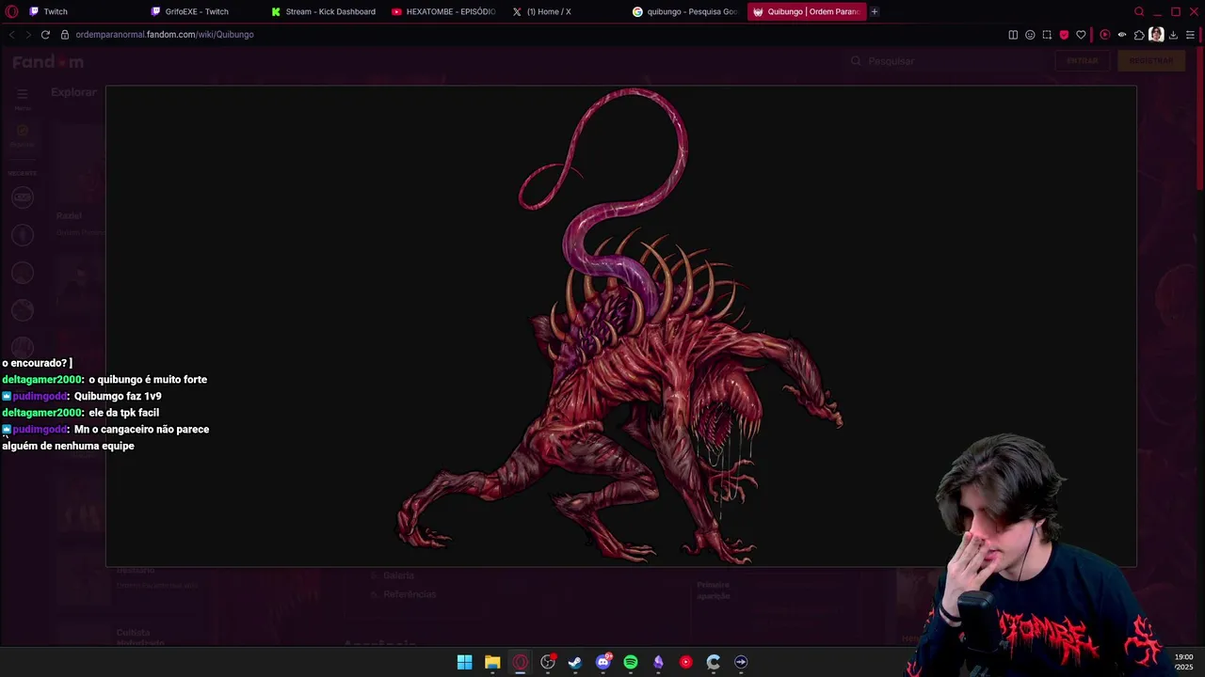
Task: Click chat message "o quibungo é muito forte"
Action: point(148,380)
